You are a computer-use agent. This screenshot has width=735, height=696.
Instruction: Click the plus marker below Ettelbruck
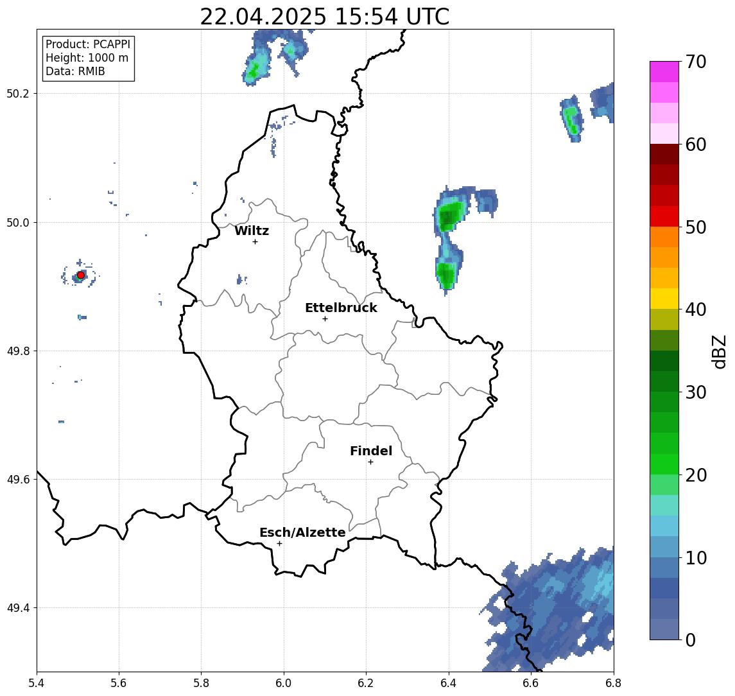[325, 318]
